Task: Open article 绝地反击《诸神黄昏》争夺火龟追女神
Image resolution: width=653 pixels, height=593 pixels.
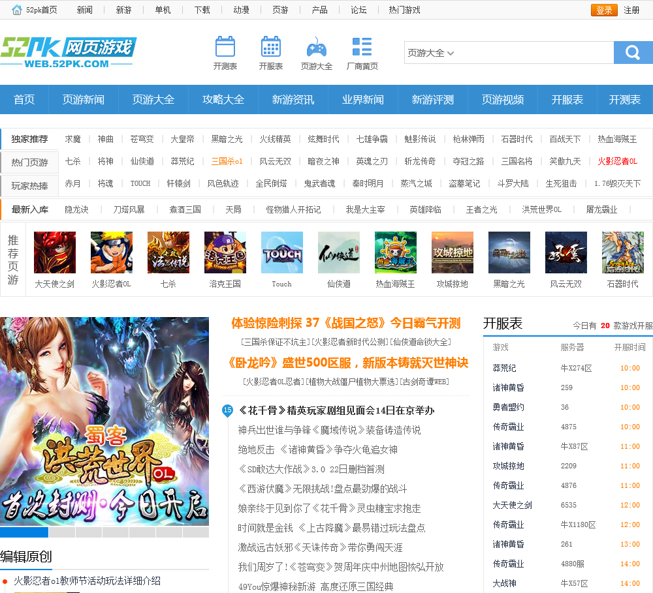Action: (318, 449)
